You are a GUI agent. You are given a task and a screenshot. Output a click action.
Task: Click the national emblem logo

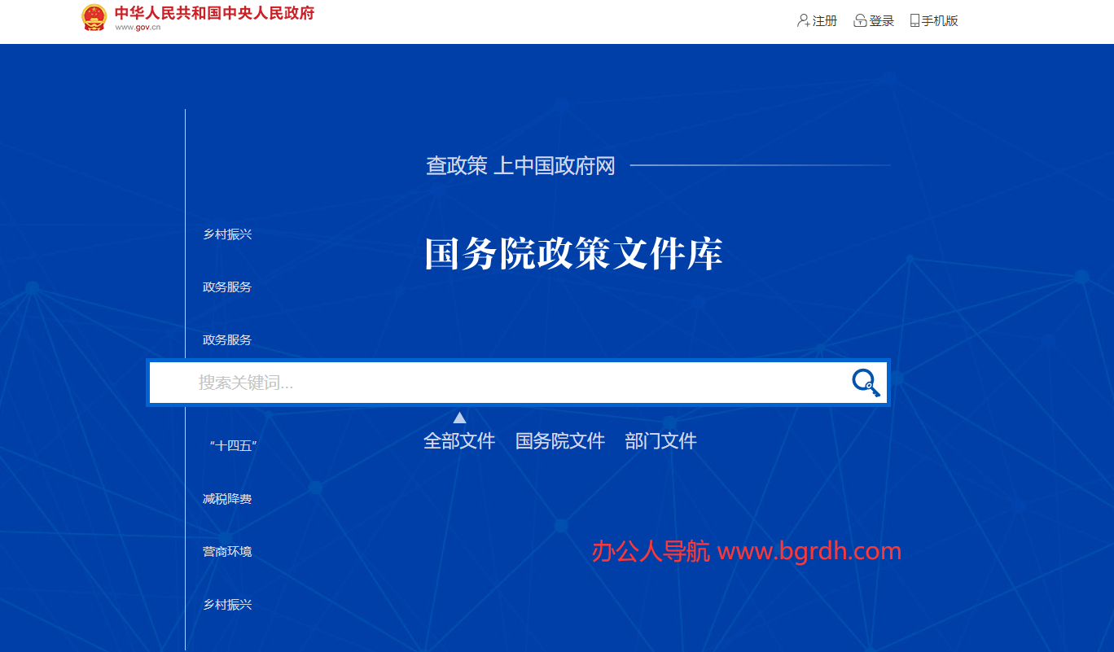coord(94,17)
